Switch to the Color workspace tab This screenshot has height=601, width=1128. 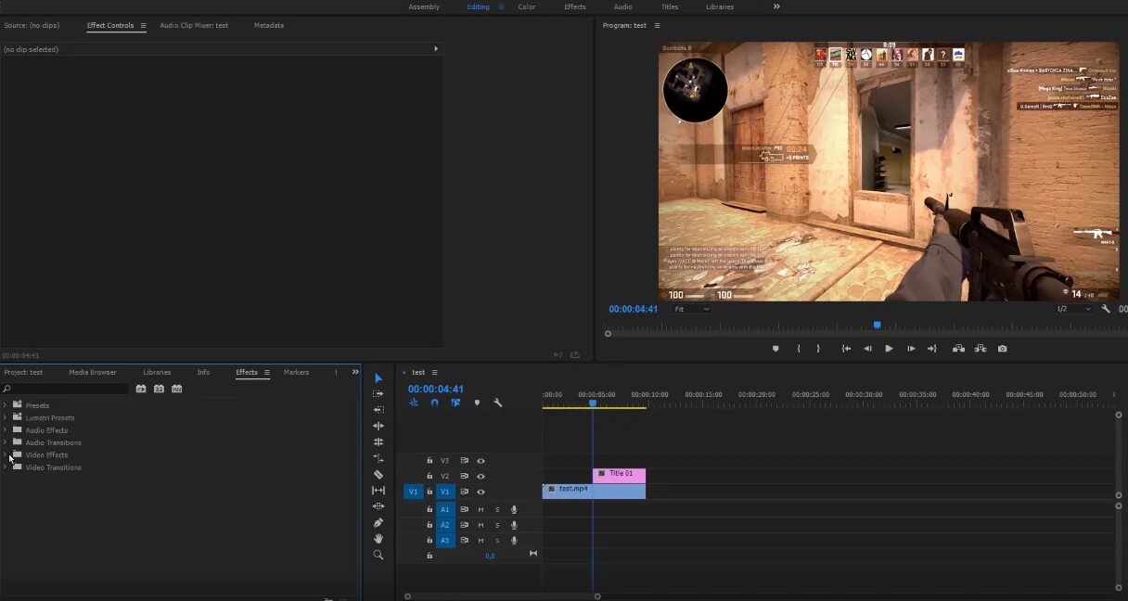click(x=527, y=6)
